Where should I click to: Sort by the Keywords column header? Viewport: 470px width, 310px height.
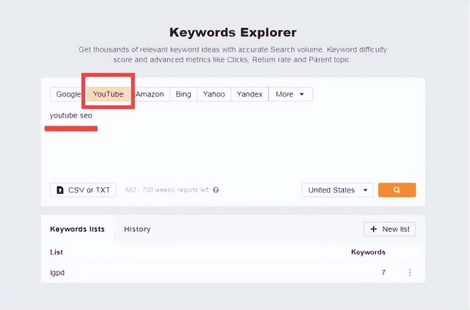(368, 252)
